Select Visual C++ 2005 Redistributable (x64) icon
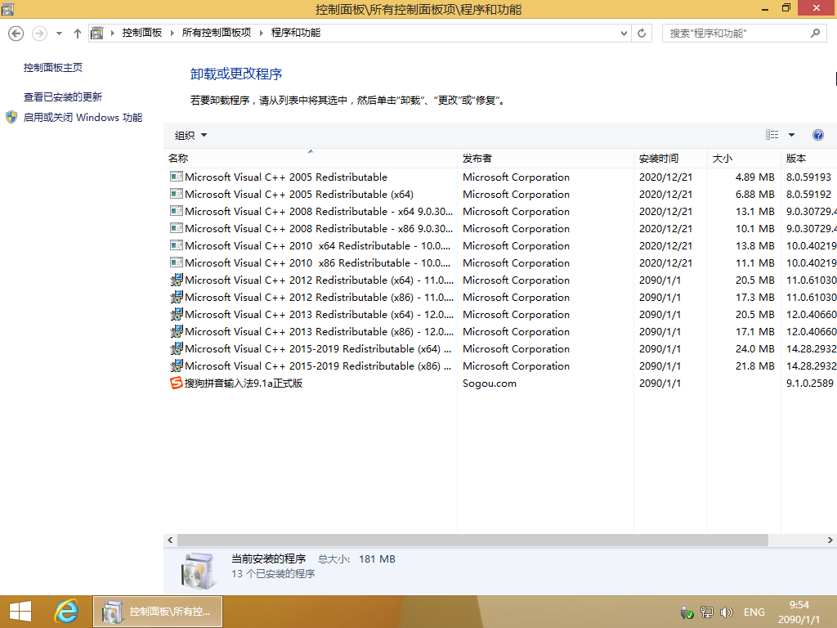837x628 pixels. coord(177,193)
